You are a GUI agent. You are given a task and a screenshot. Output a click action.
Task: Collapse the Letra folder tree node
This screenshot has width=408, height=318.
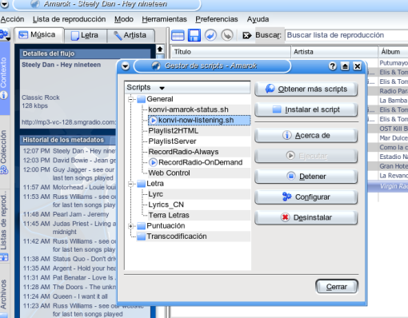point(130,184)
